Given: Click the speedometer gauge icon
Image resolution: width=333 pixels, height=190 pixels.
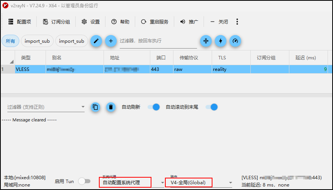Looking at the screenshot, I should point(235,41).
